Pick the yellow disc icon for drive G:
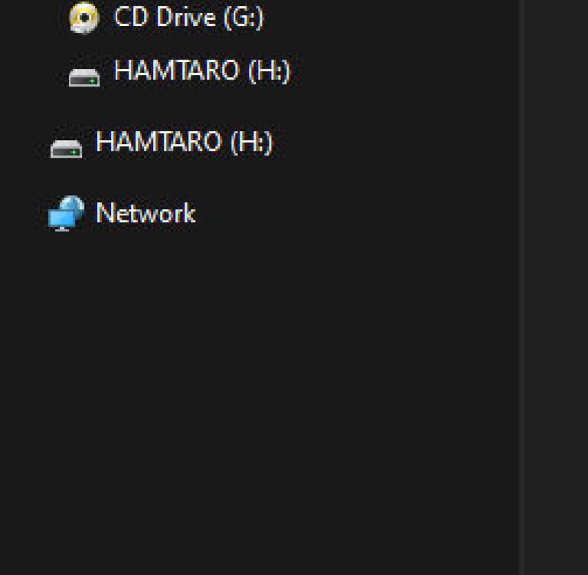Viewport: 588px width, 575px height. (x=84, y=18)
